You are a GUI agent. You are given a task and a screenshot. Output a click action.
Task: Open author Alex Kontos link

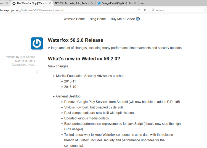click(28, 57)
